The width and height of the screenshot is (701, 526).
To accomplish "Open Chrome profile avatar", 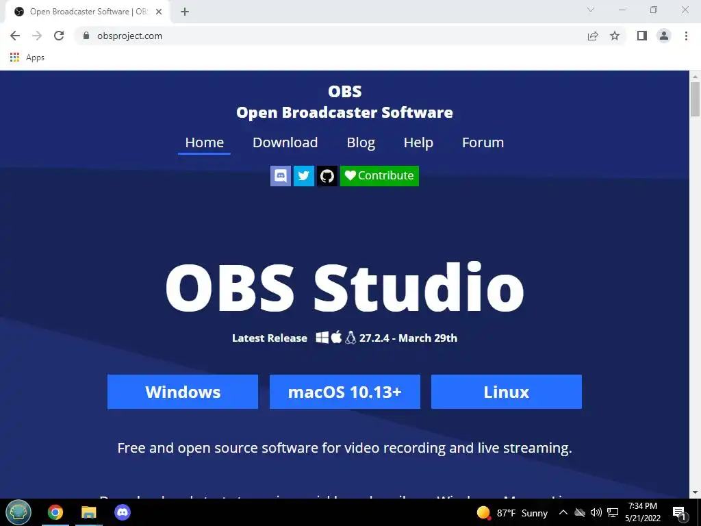I will 664,36.
